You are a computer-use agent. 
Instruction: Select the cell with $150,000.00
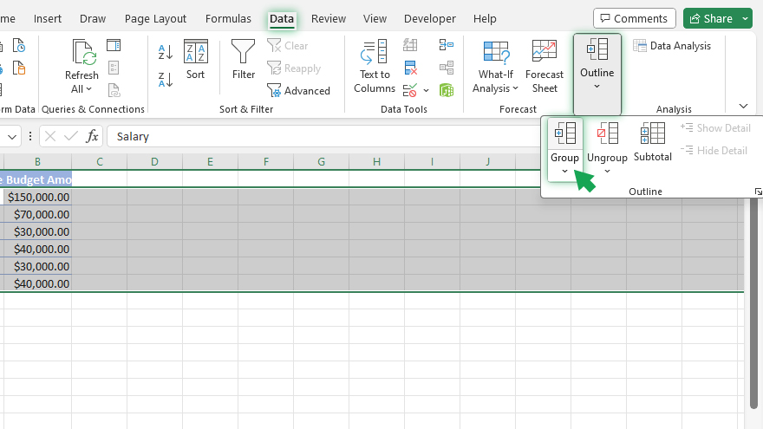click(x=37, y=197)
